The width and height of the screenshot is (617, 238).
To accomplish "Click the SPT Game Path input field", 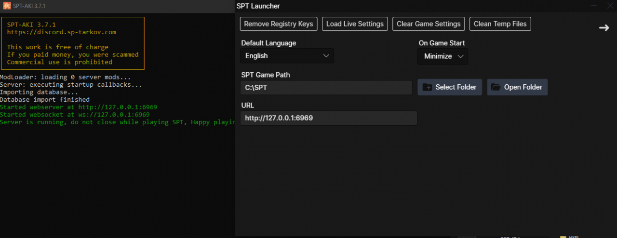I will pyautogui.click(x=326, y=87).
